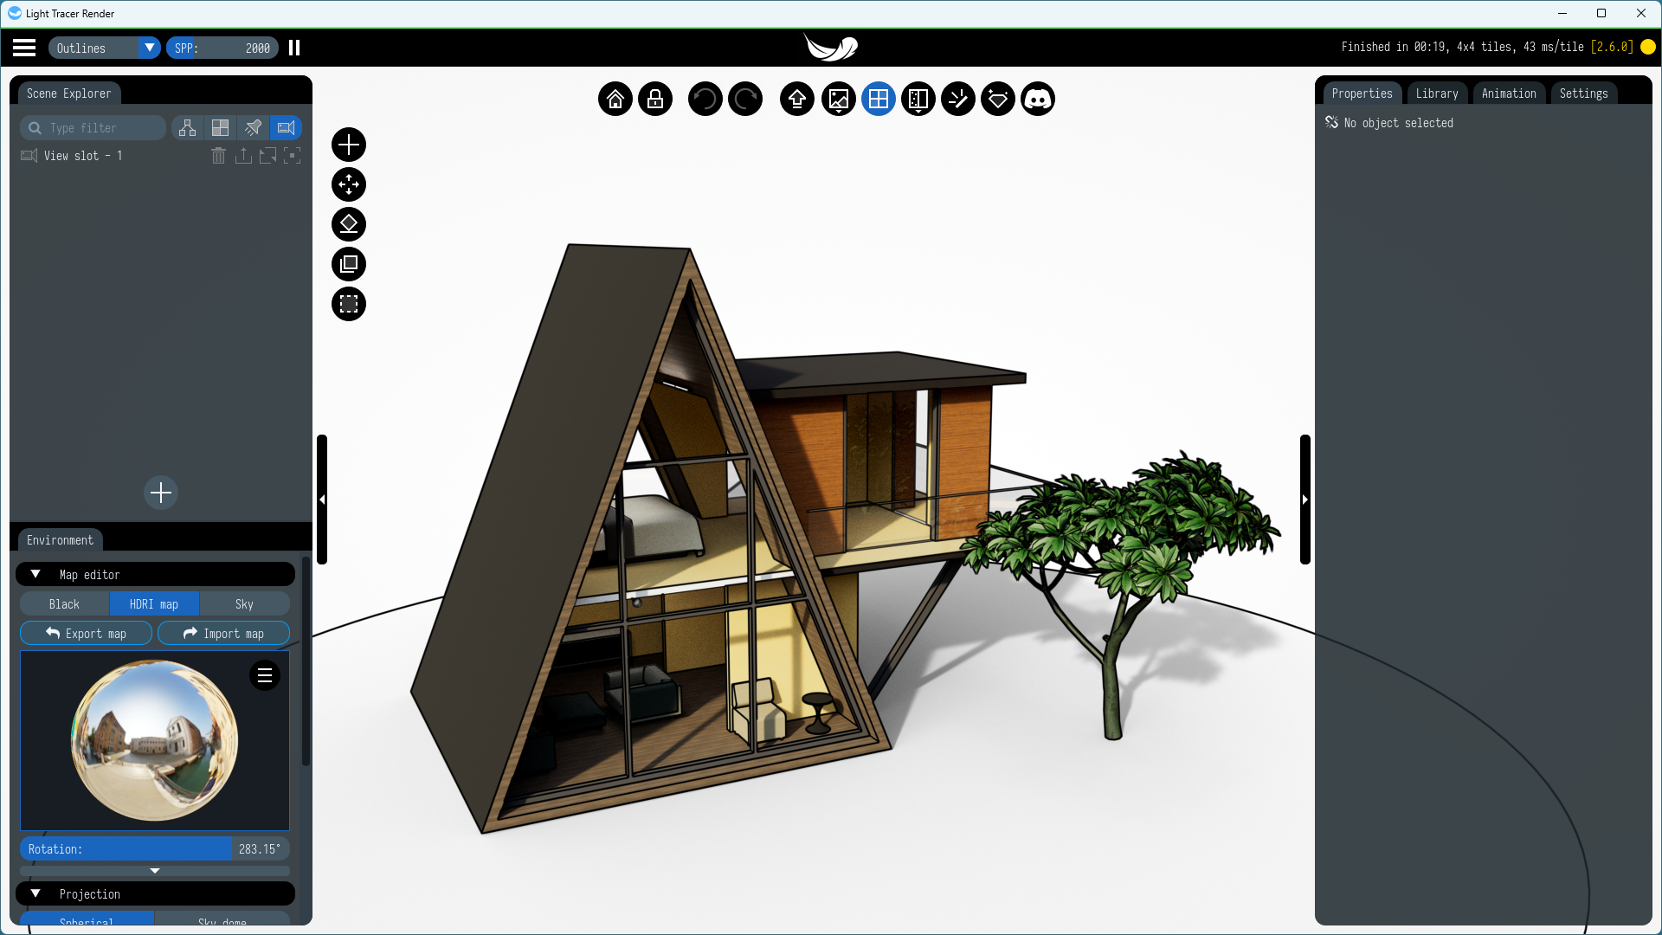The height and width of the screenshot is (935, 1662).
Task: Expand the Map editor section
Action: coord(35,573)
